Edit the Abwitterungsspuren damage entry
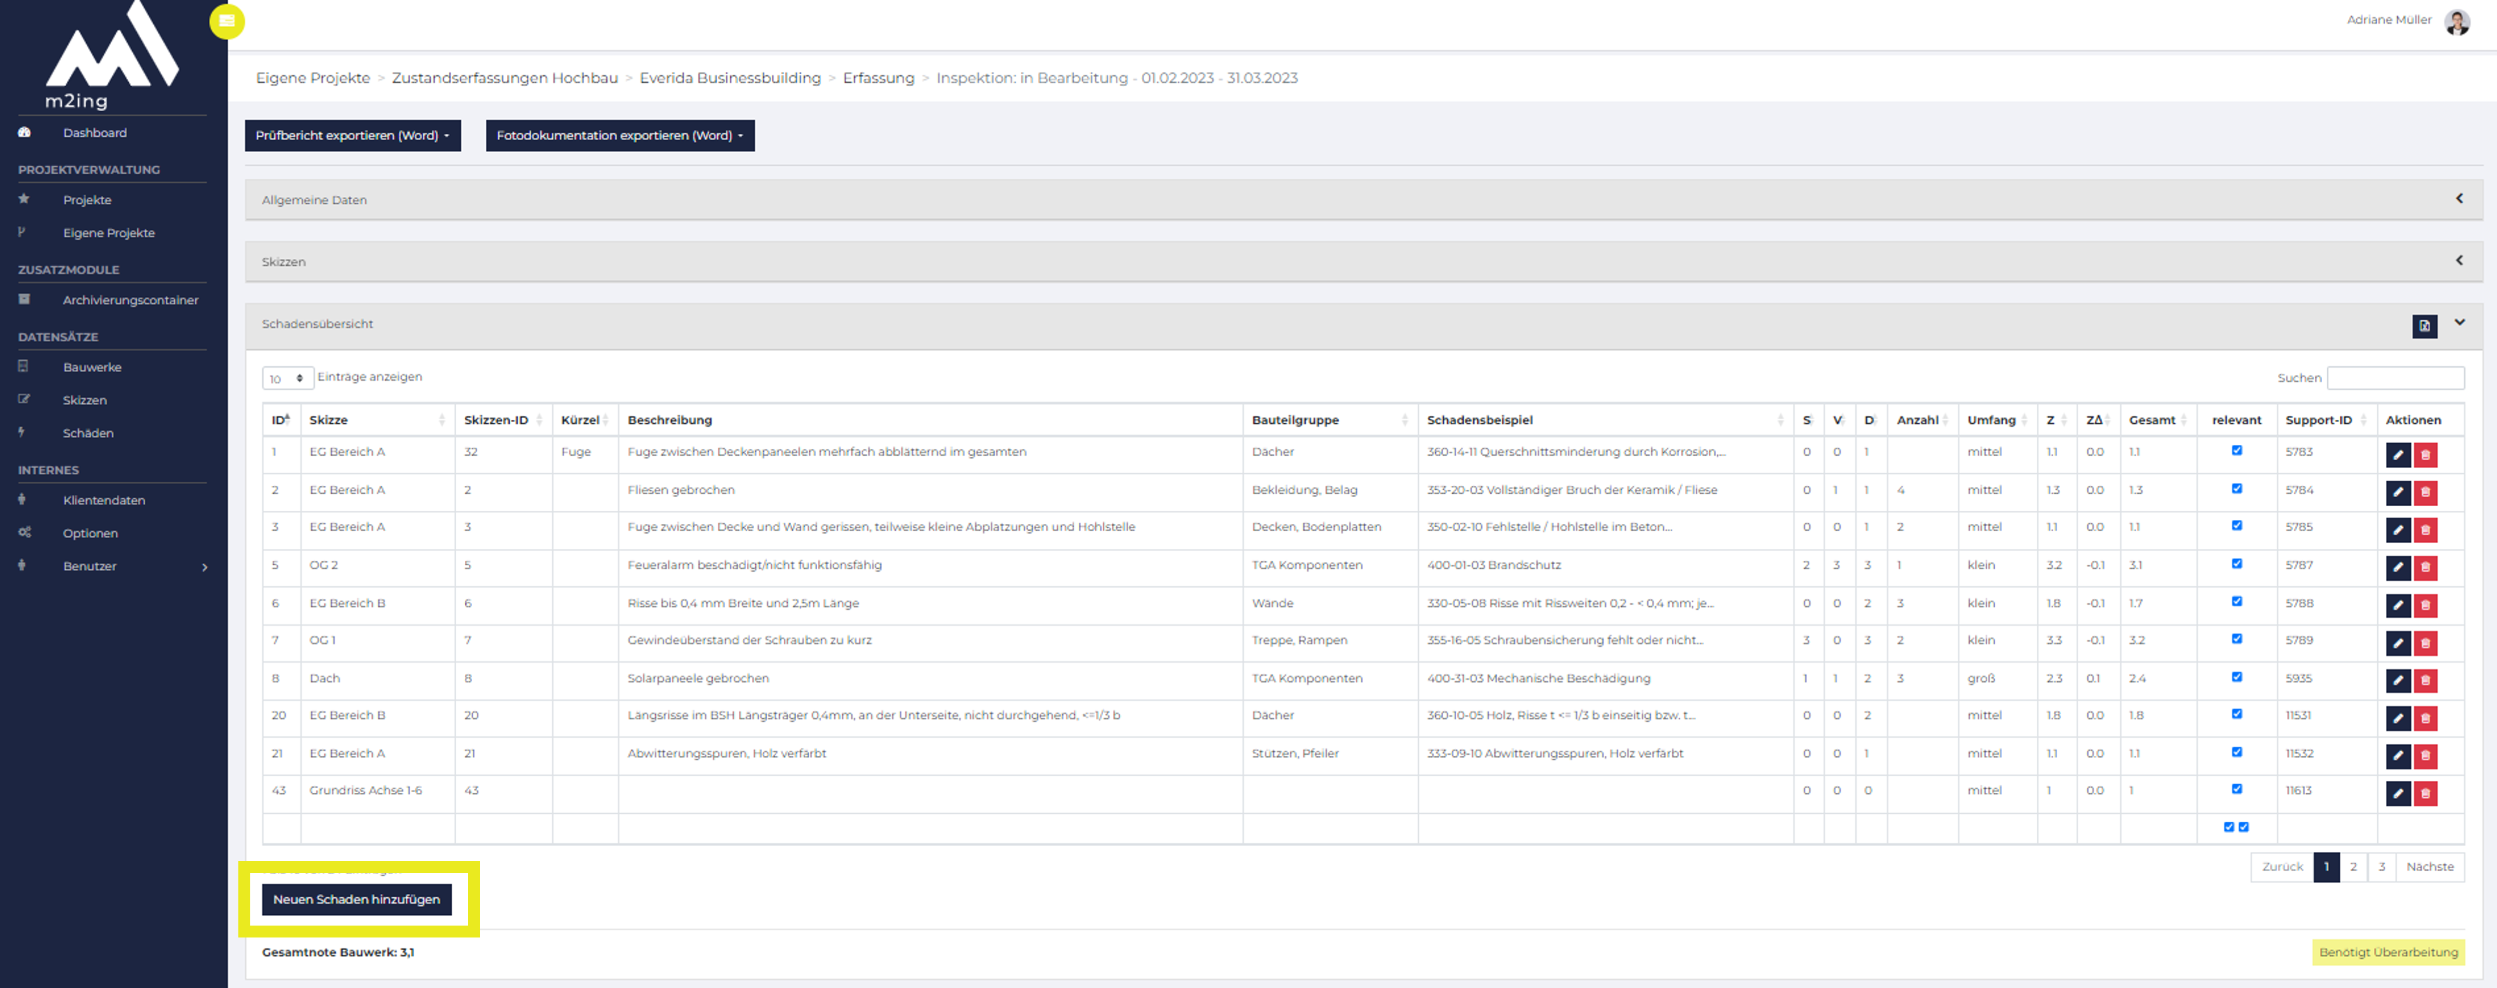This screenshot has height=988, width=2497. click(x=2398, y=756)
